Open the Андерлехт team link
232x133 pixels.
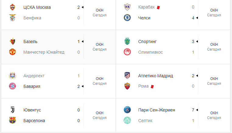(x=34, y=76)
